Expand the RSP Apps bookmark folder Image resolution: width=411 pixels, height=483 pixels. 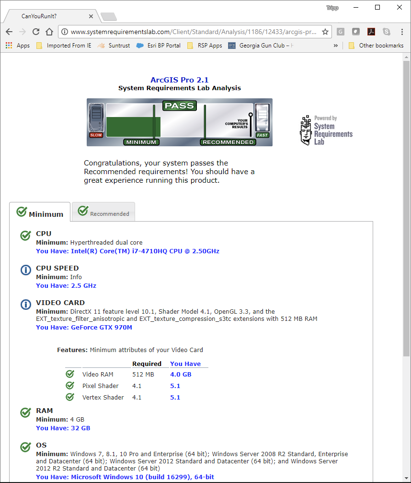(205, 46)
